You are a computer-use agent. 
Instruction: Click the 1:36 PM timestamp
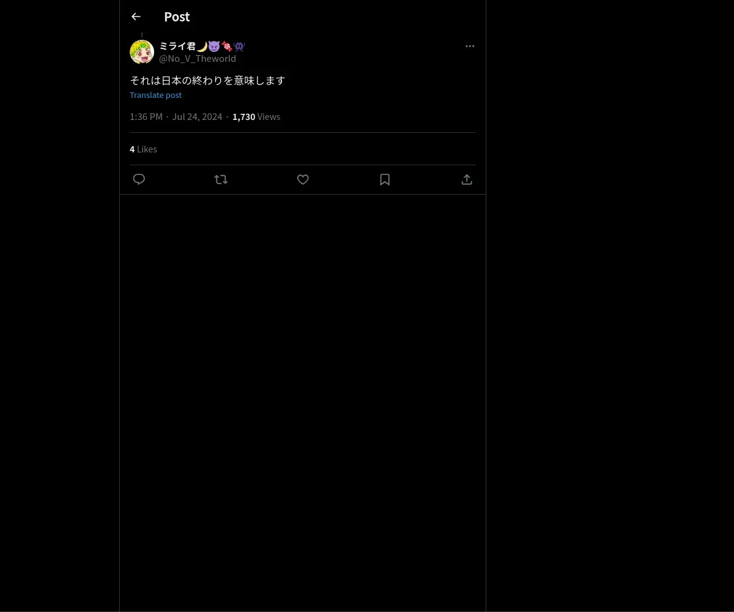[x=146, y=117]
